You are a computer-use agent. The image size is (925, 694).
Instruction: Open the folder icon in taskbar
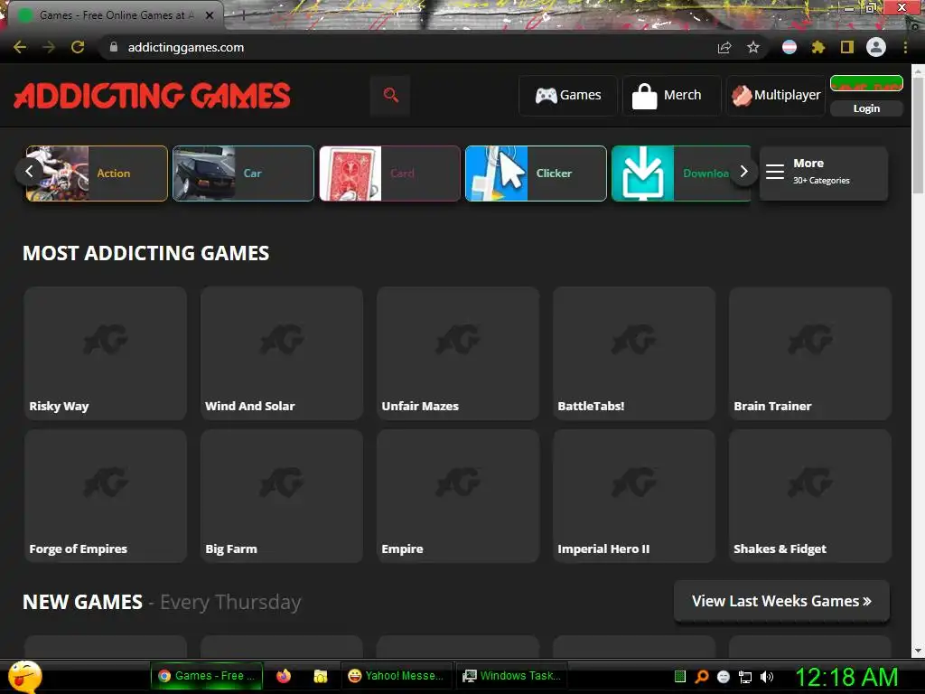pyautogui.click(x=321, y=676)
